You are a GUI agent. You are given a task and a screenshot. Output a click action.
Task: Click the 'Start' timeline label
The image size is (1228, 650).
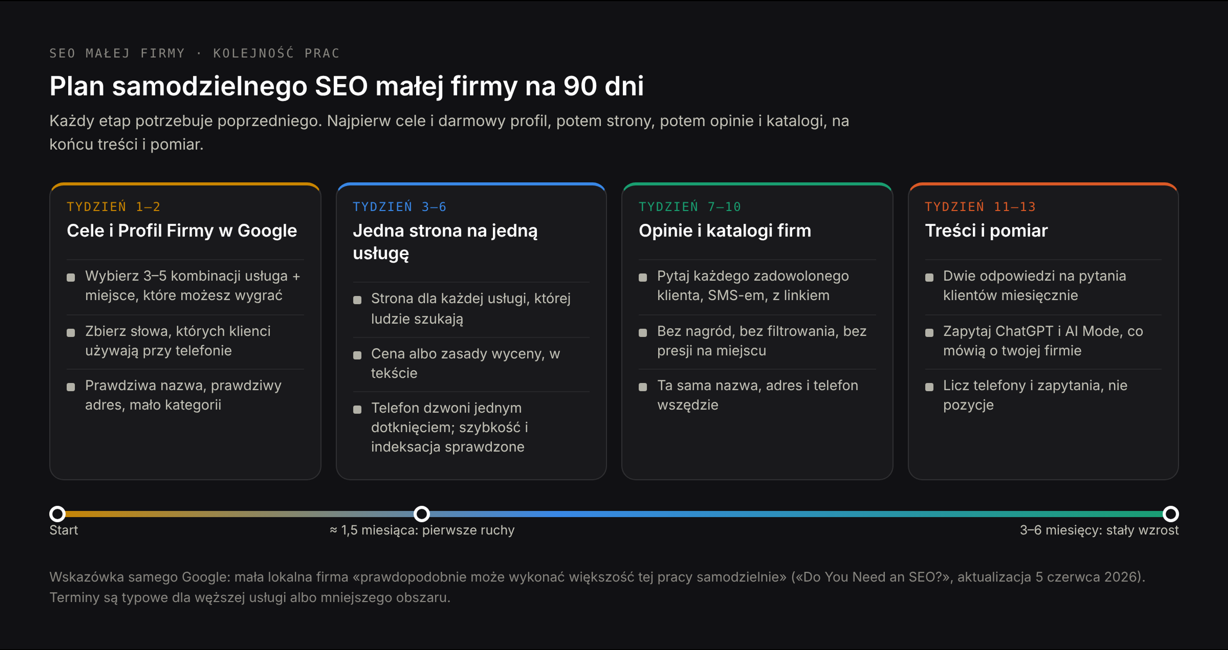(x=63, y=530)
